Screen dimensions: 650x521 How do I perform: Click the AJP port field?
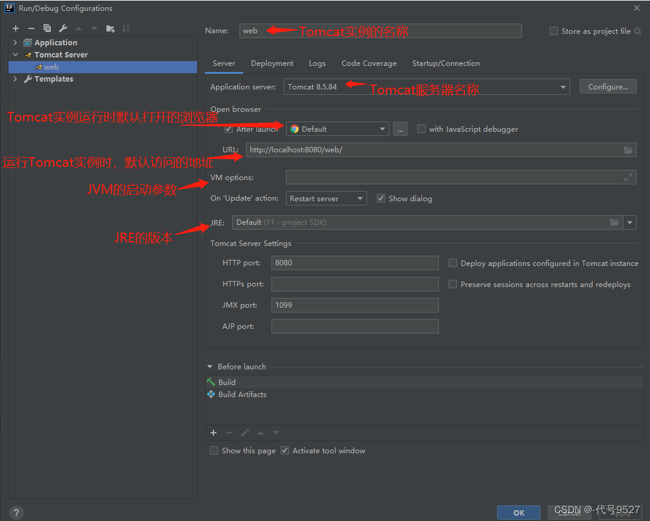coord(355,326)
